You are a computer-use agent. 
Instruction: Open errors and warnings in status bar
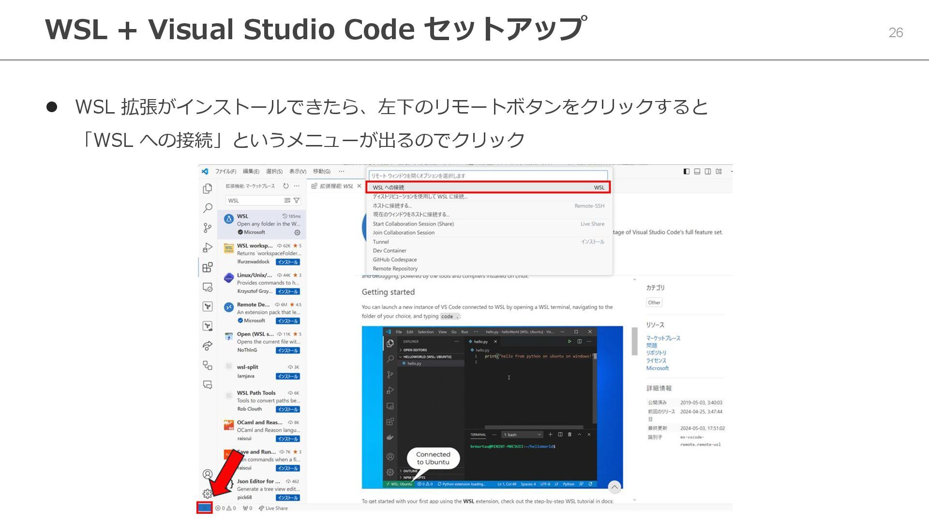225,508
